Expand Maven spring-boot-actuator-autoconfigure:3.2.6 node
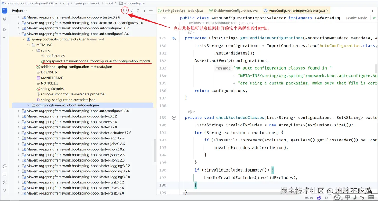The image size is (378, 201). 19,23
